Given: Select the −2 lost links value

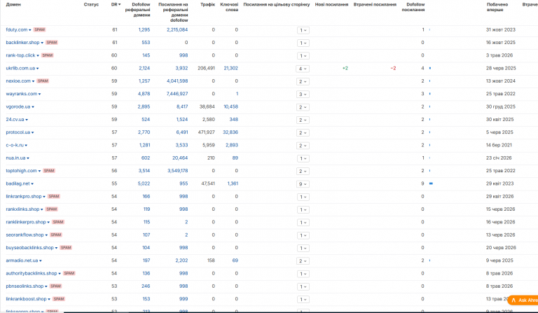Looking at the screenshot, I should [x=393, y=68].
